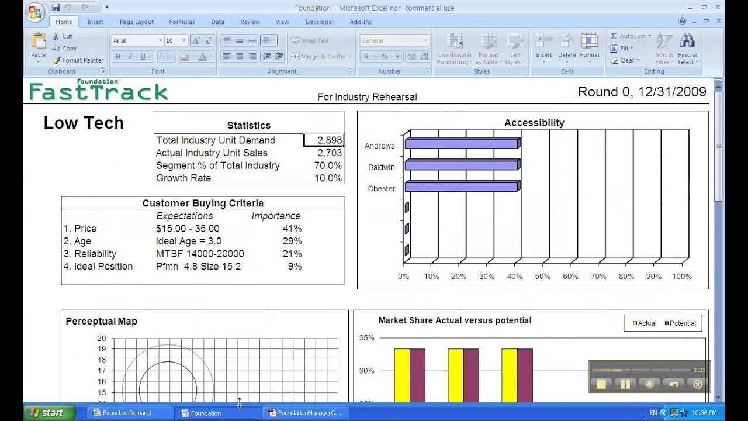Close the recorder widget
Viewport: 748px width, 421px height.
(697, 384)
